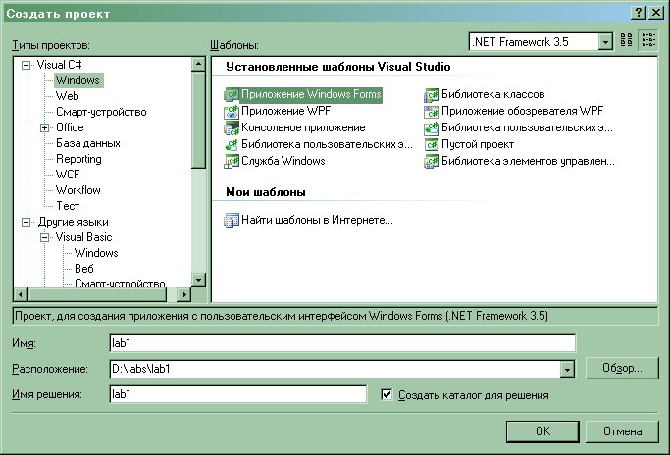Click the Find templates online icon
670x455 pixels.
pyautogui.click(x=232, y=220)
